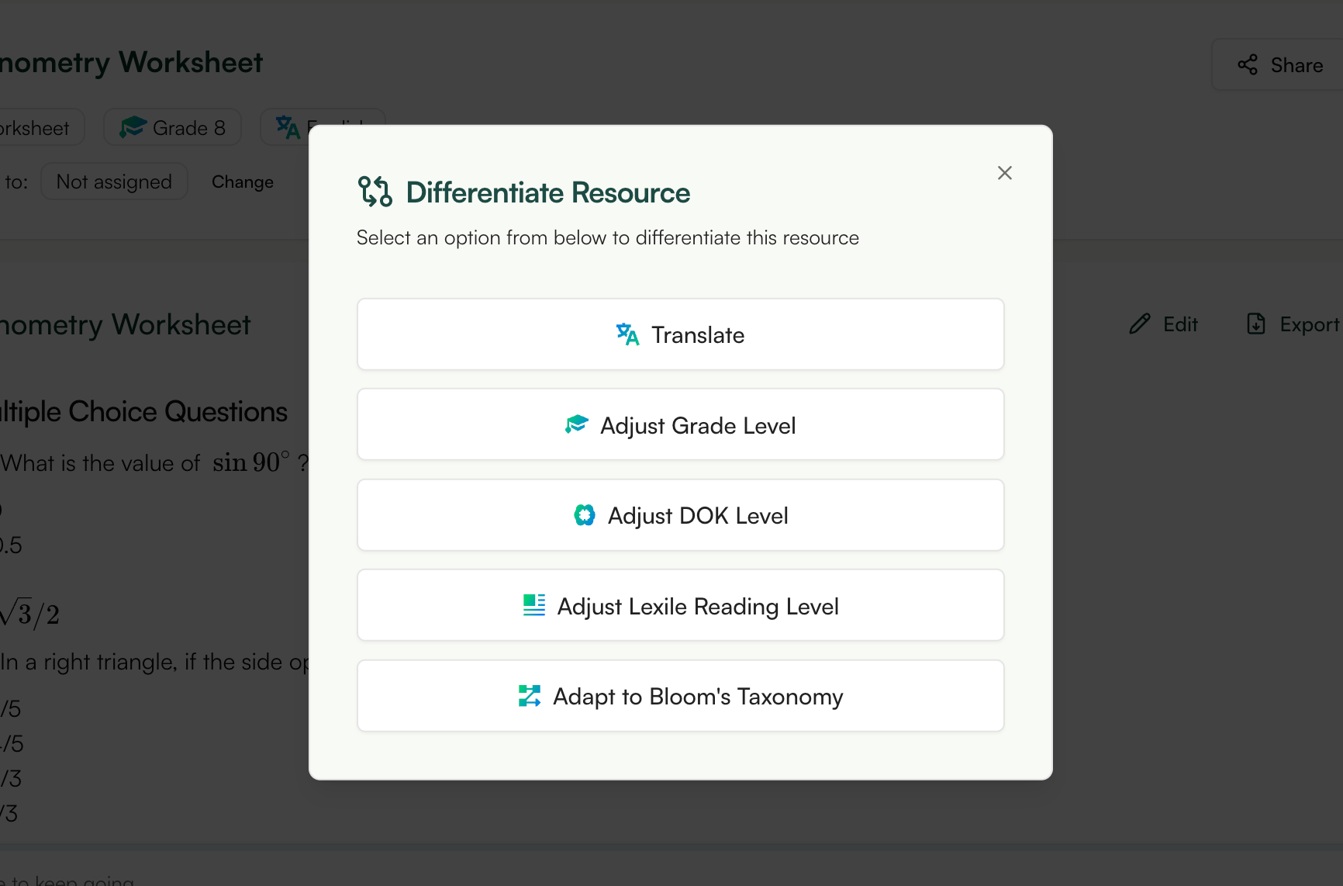Click the Change link to reassign
Viewport: 1343px width, 886px height.
pyautogui.click(x=242, y=182)
